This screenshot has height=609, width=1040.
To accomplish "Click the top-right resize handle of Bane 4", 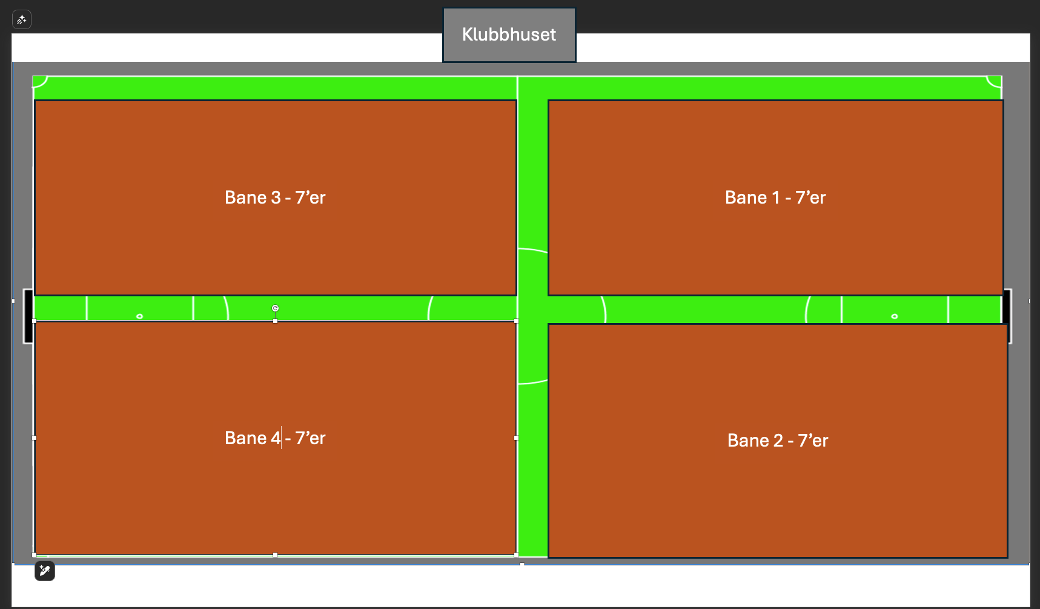I will [x=516, y=321].
